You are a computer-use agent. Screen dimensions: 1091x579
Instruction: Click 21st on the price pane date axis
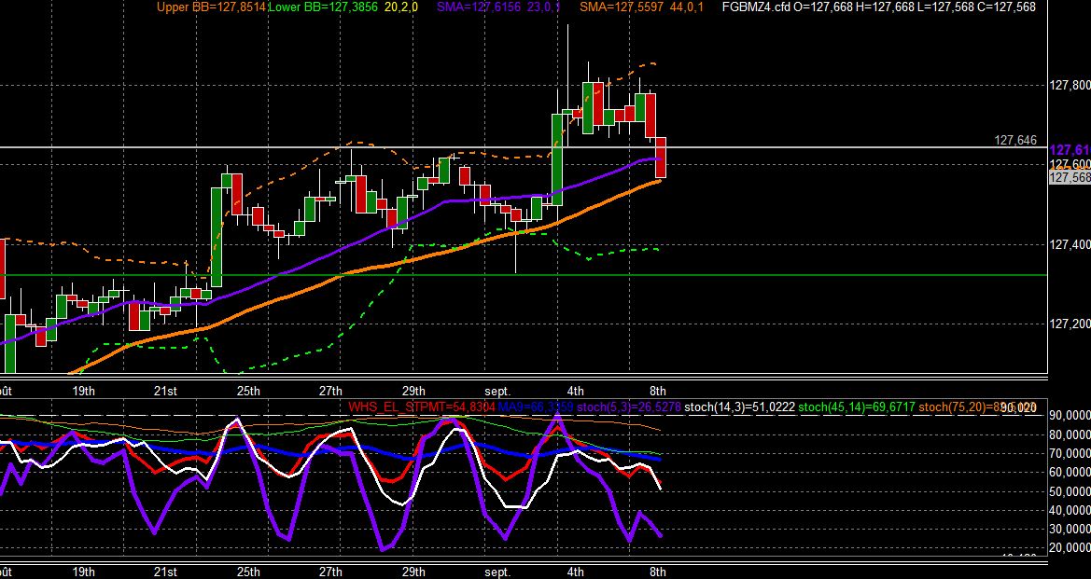(x=165, y=391)
